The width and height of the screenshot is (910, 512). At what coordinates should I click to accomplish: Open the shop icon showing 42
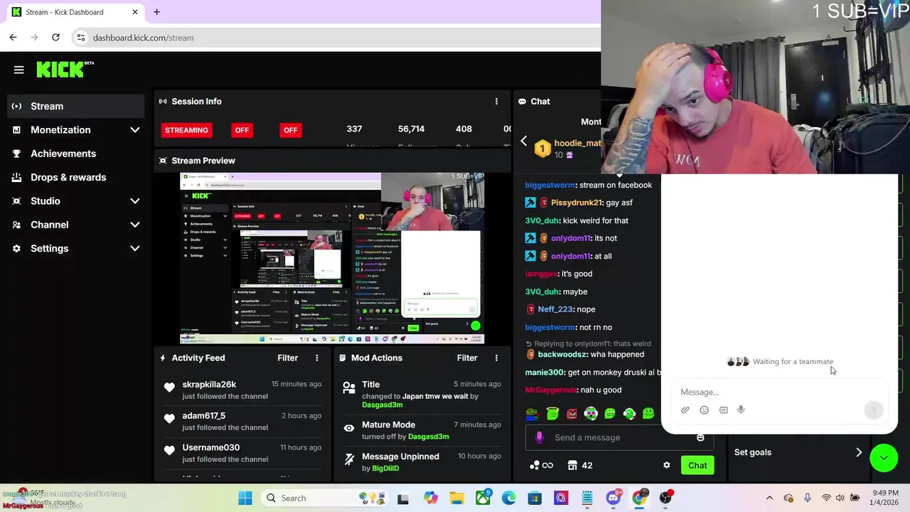click(x=580, y=465)
